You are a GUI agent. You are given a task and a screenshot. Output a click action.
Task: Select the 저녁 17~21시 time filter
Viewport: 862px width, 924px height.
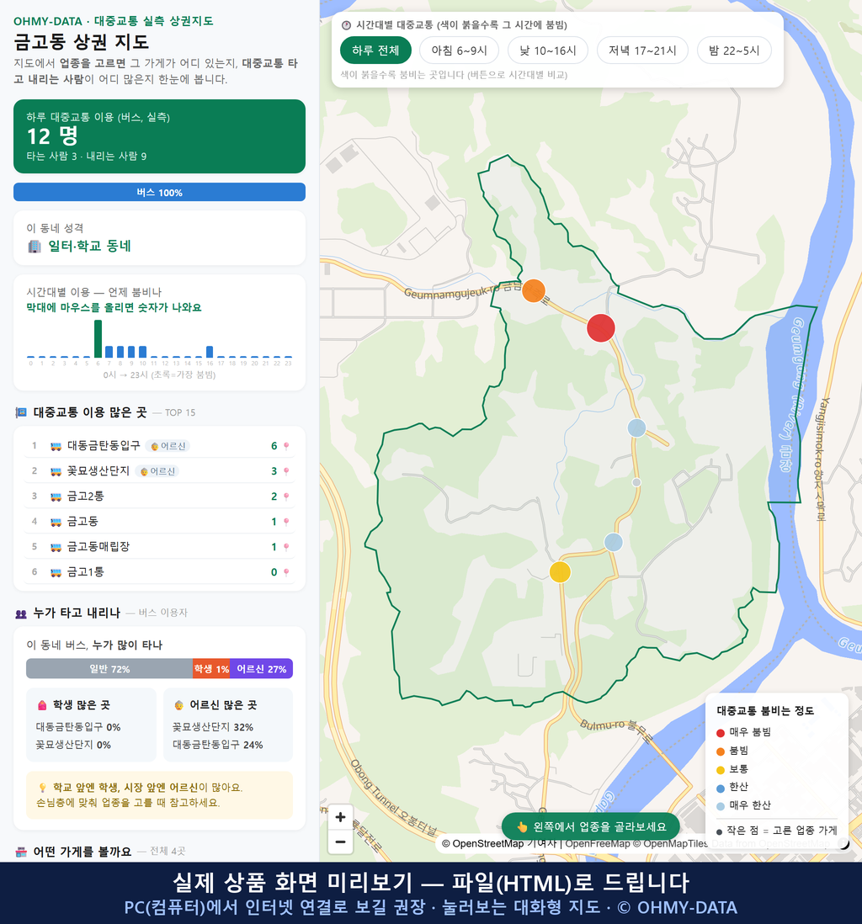(x=642, y=50)
